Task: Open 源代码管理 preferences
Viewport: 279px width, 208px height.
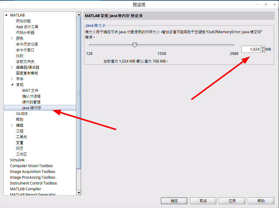Action: point(31,102)
